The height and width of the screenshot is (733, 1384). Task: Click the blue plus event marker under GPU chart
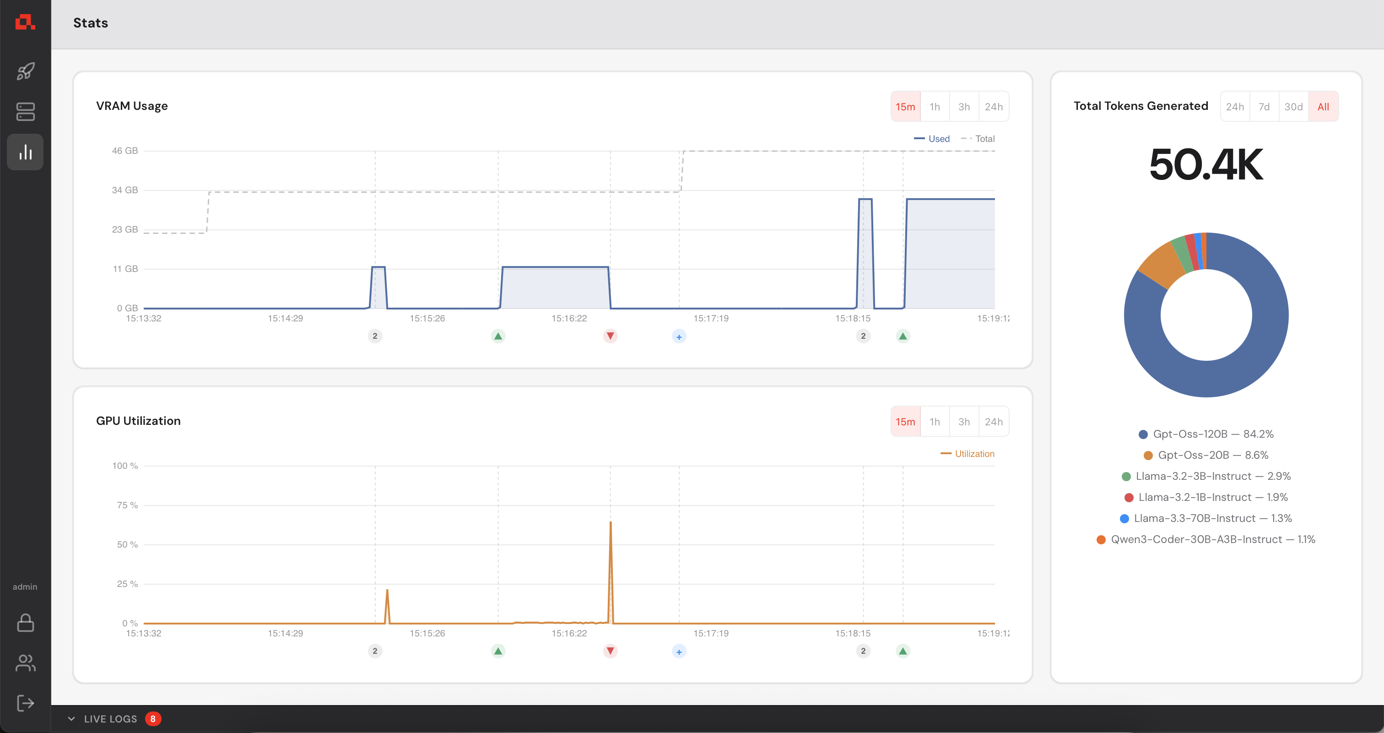point(679,652)
